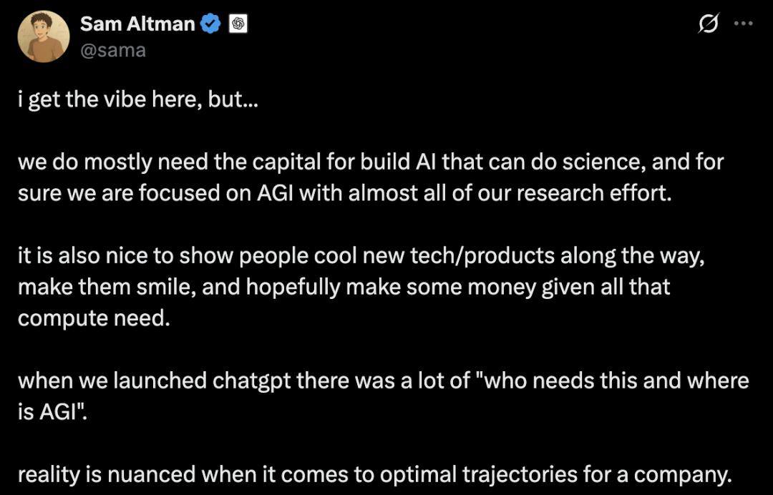Click the OpenAI affiliation badge icon
Viewport: 773px width, 495px height.
(x=238, y=24)
